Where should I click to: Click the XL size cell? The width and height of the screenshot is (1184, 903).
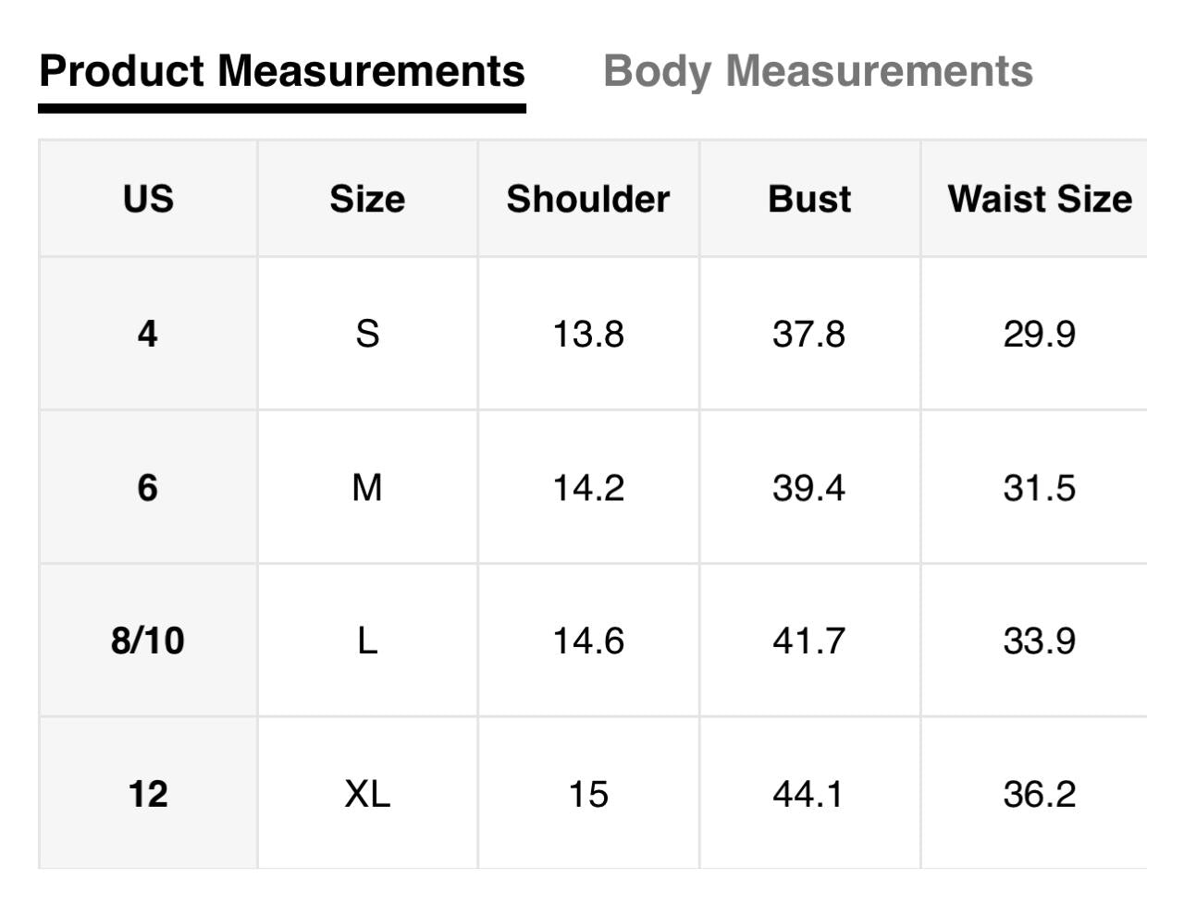coord(367,794)
